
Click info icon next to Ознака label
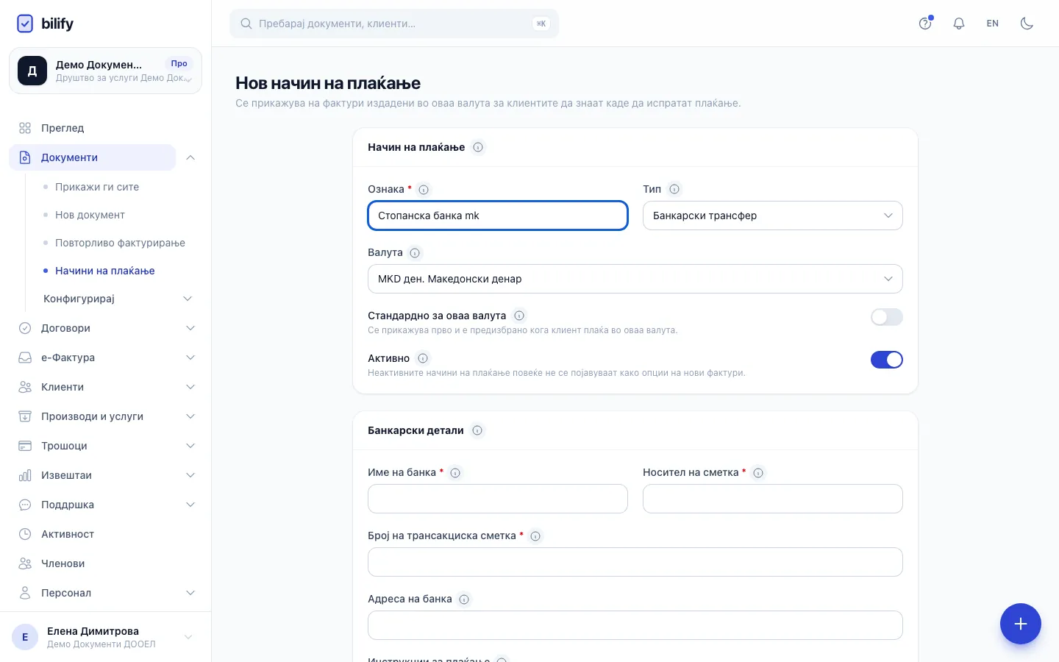[424, 190]
